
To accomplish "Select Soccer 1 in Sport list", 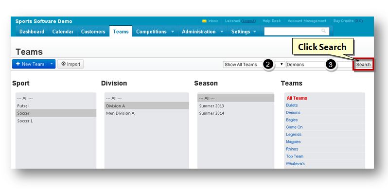I will point(56,121).
